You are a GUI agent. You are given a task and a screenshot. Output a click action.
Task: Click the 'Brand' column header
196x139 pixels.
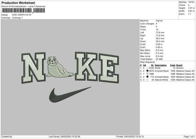point(179,65)
